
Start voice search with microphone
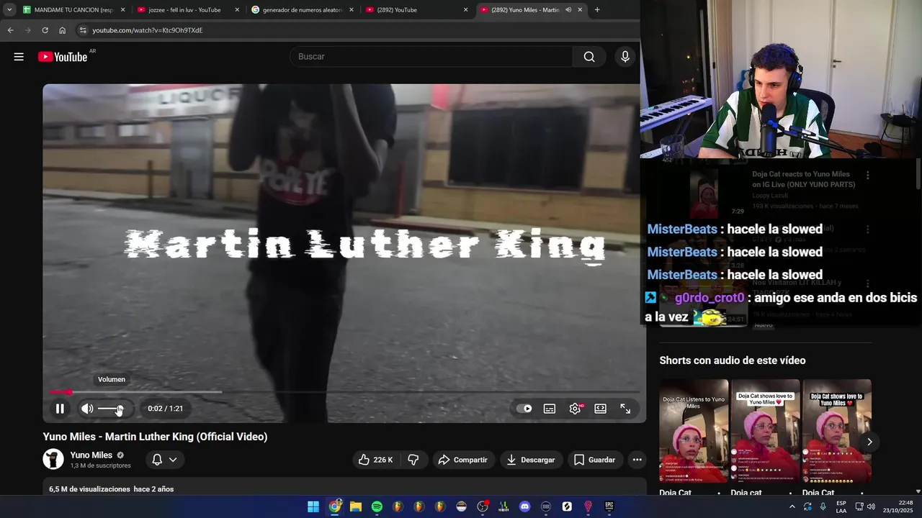click(x=625, y=57)
